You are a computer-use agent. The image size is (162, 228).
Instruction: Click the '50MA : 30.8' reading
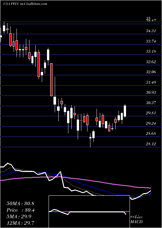click(x=20, y=204)
